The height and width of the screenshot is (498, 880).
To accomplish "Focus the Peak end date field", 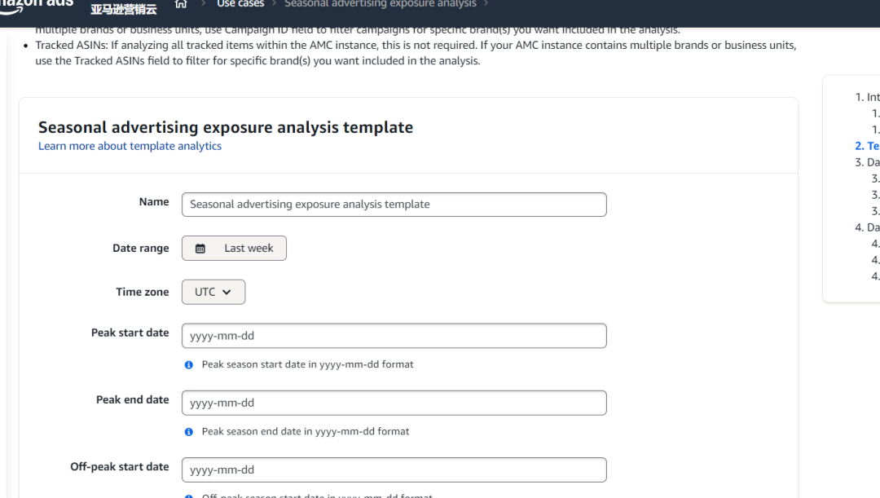I will (394, 403).
